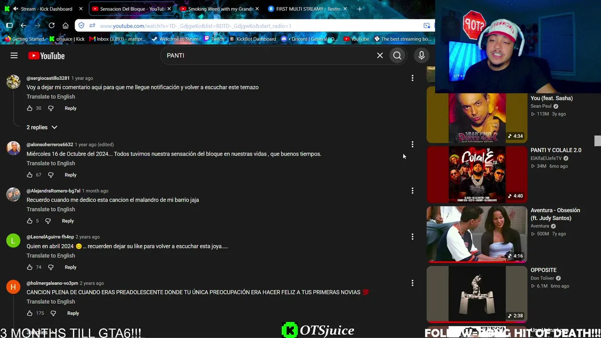
Task: Open KickBot Dashboard bookmark
Action: pyautogui.click(x=253, y=39)
